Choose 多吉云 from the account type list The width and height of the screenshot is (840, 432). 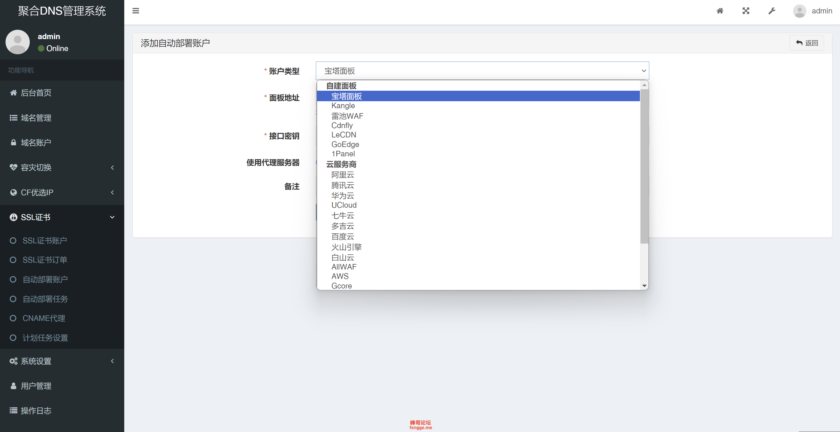(478, 226)
